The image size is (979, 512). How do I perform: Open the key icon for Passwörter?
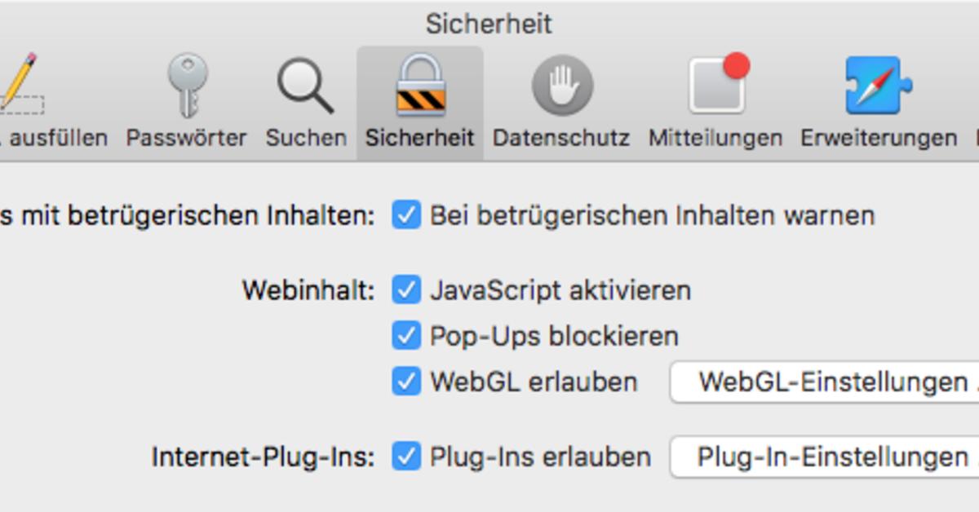tap(186, 86)
